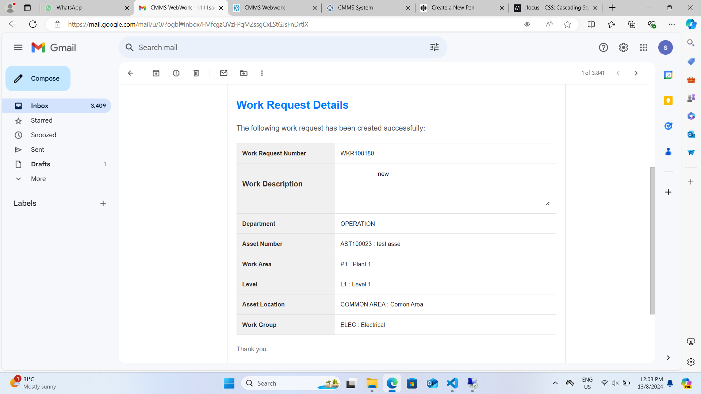Click the Search mail field
701x394 pixels.
point(277,47)
